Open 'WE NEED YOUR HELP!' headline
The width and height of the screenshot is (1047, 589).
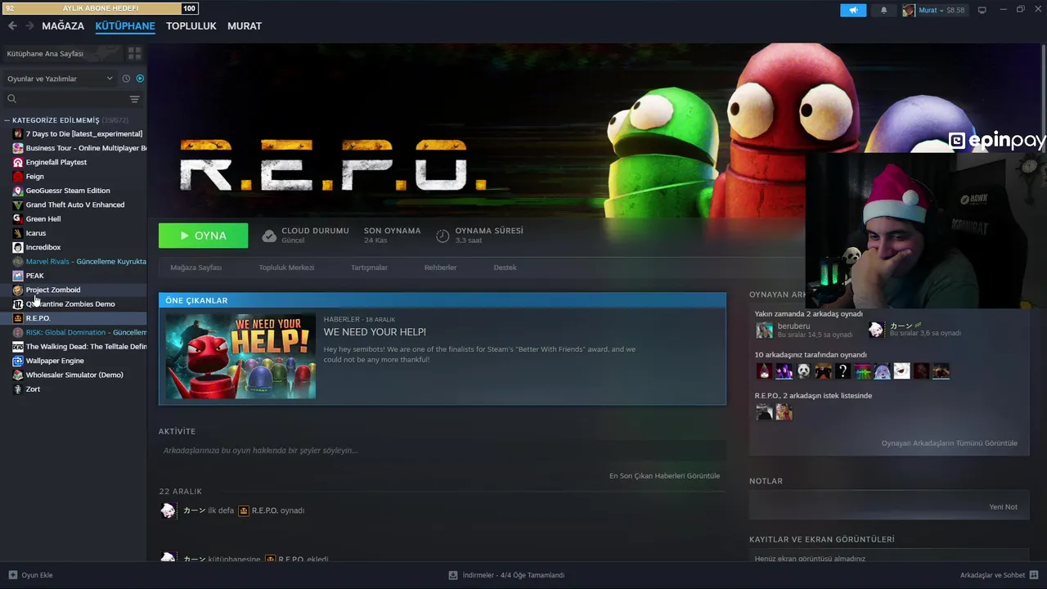375,332
